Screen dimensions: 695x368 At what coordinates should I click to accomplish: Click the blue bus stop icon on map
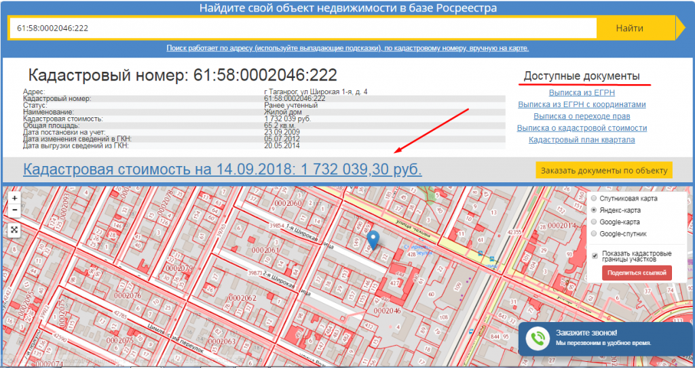pos(481,255)
